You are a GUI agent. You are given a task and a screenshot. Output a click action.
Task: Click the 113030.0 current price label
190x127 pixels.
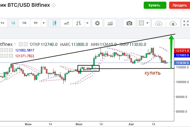click(182, 63)
